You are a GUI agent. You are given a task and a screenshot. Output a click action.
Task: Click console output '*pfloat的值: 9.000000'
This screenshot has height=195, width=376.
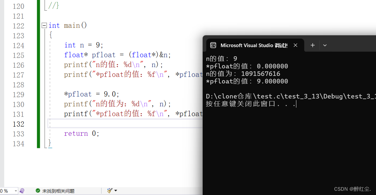(x=247, y=81)
